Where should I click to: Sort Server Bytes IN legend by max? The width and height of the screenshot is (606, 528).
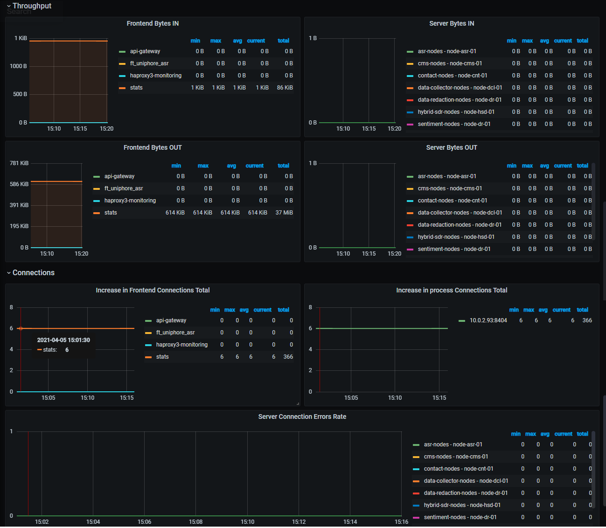[528, 41]
